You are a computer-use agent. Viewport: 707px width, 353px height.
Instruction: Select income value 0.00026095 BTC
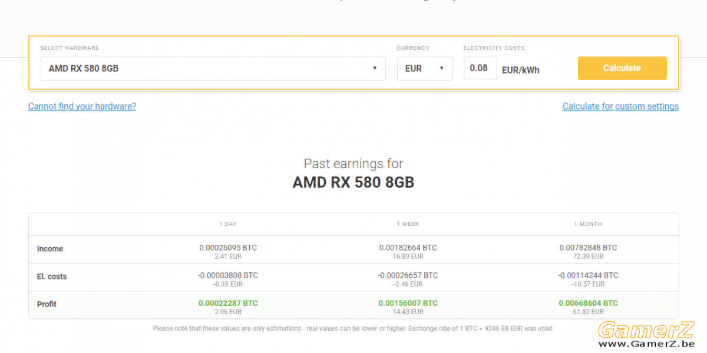228,248
